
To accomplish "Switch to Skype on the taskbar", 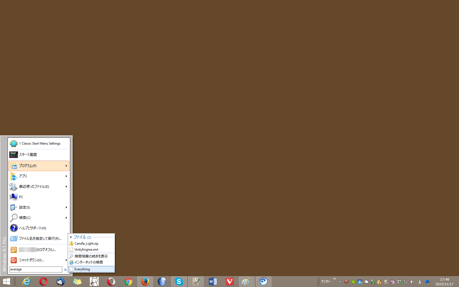I will 179,282.
